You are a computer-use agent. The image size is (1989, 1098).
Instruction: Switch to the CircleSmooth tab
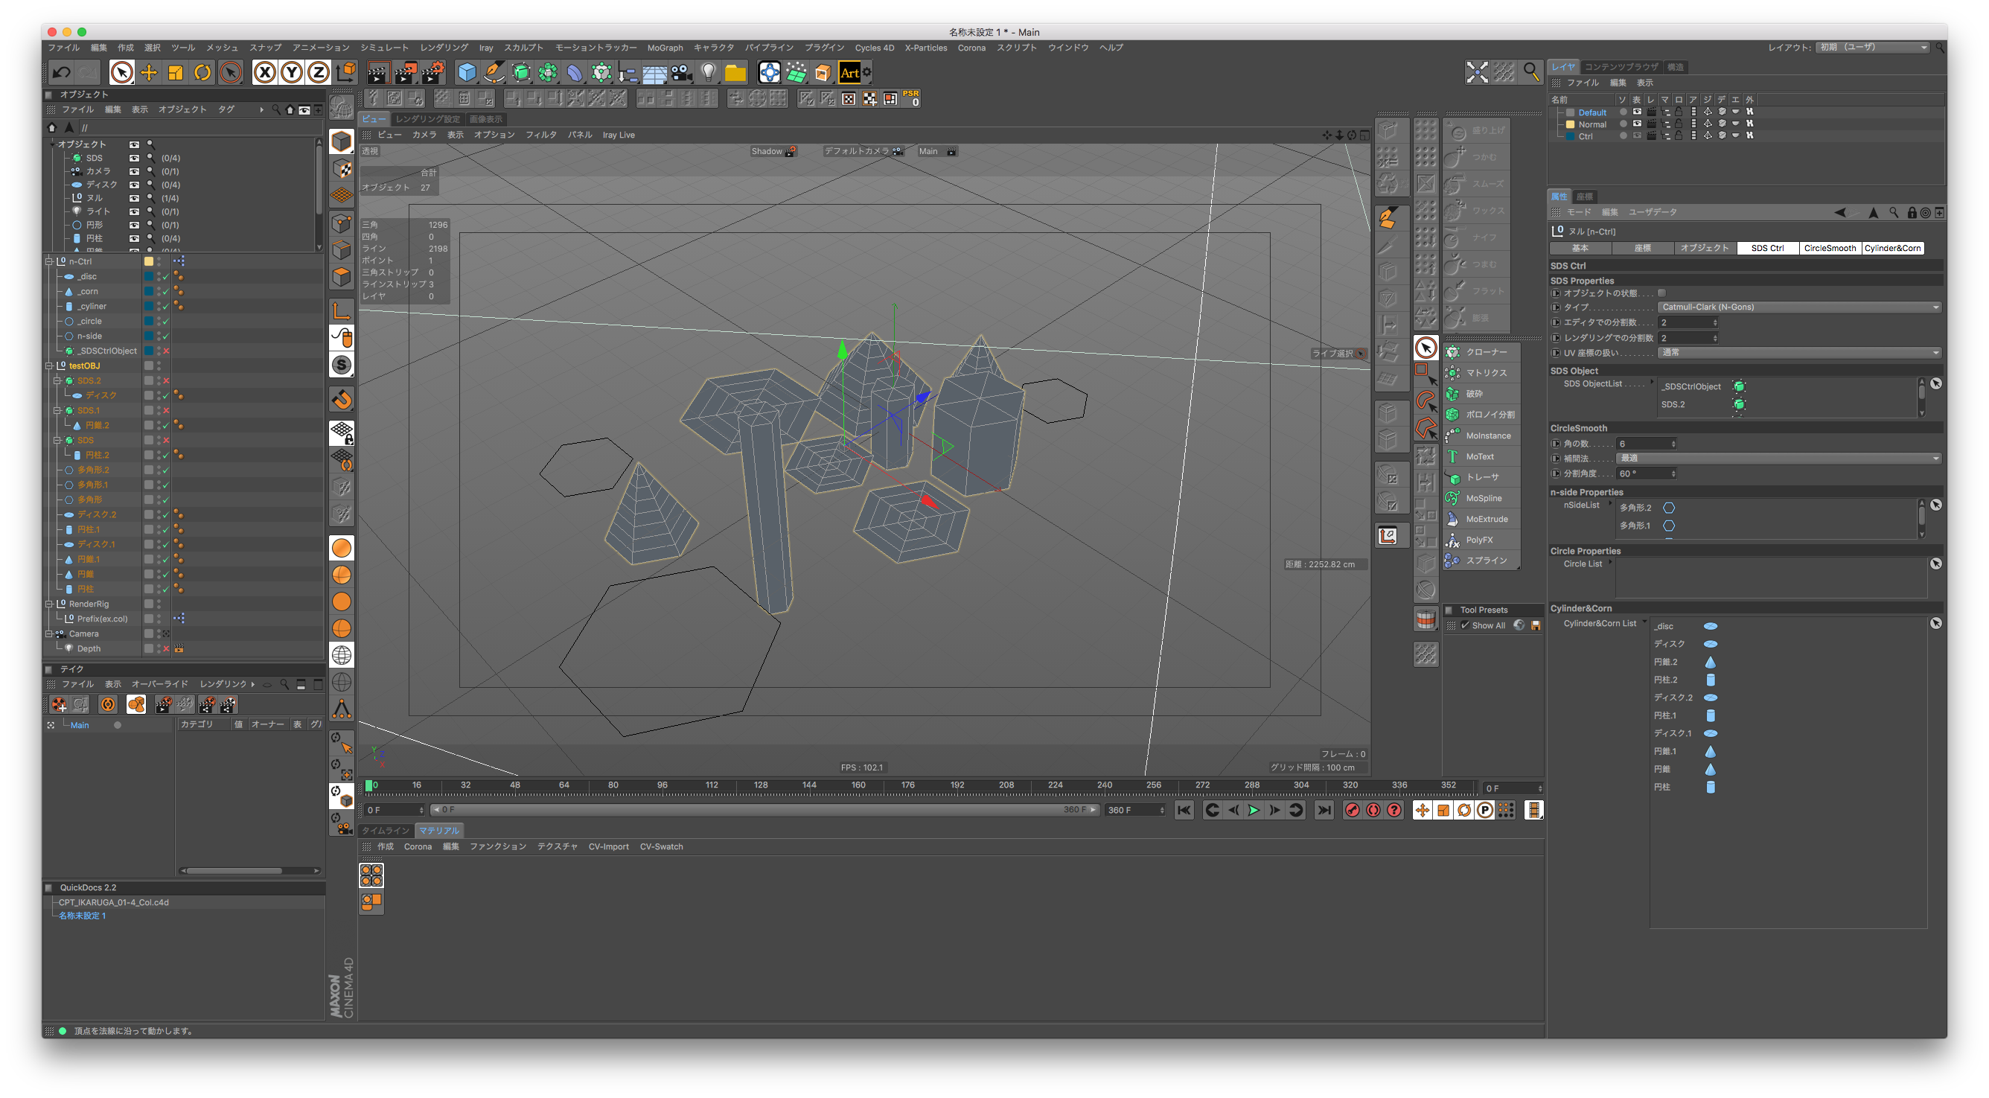coord(1829,249)
